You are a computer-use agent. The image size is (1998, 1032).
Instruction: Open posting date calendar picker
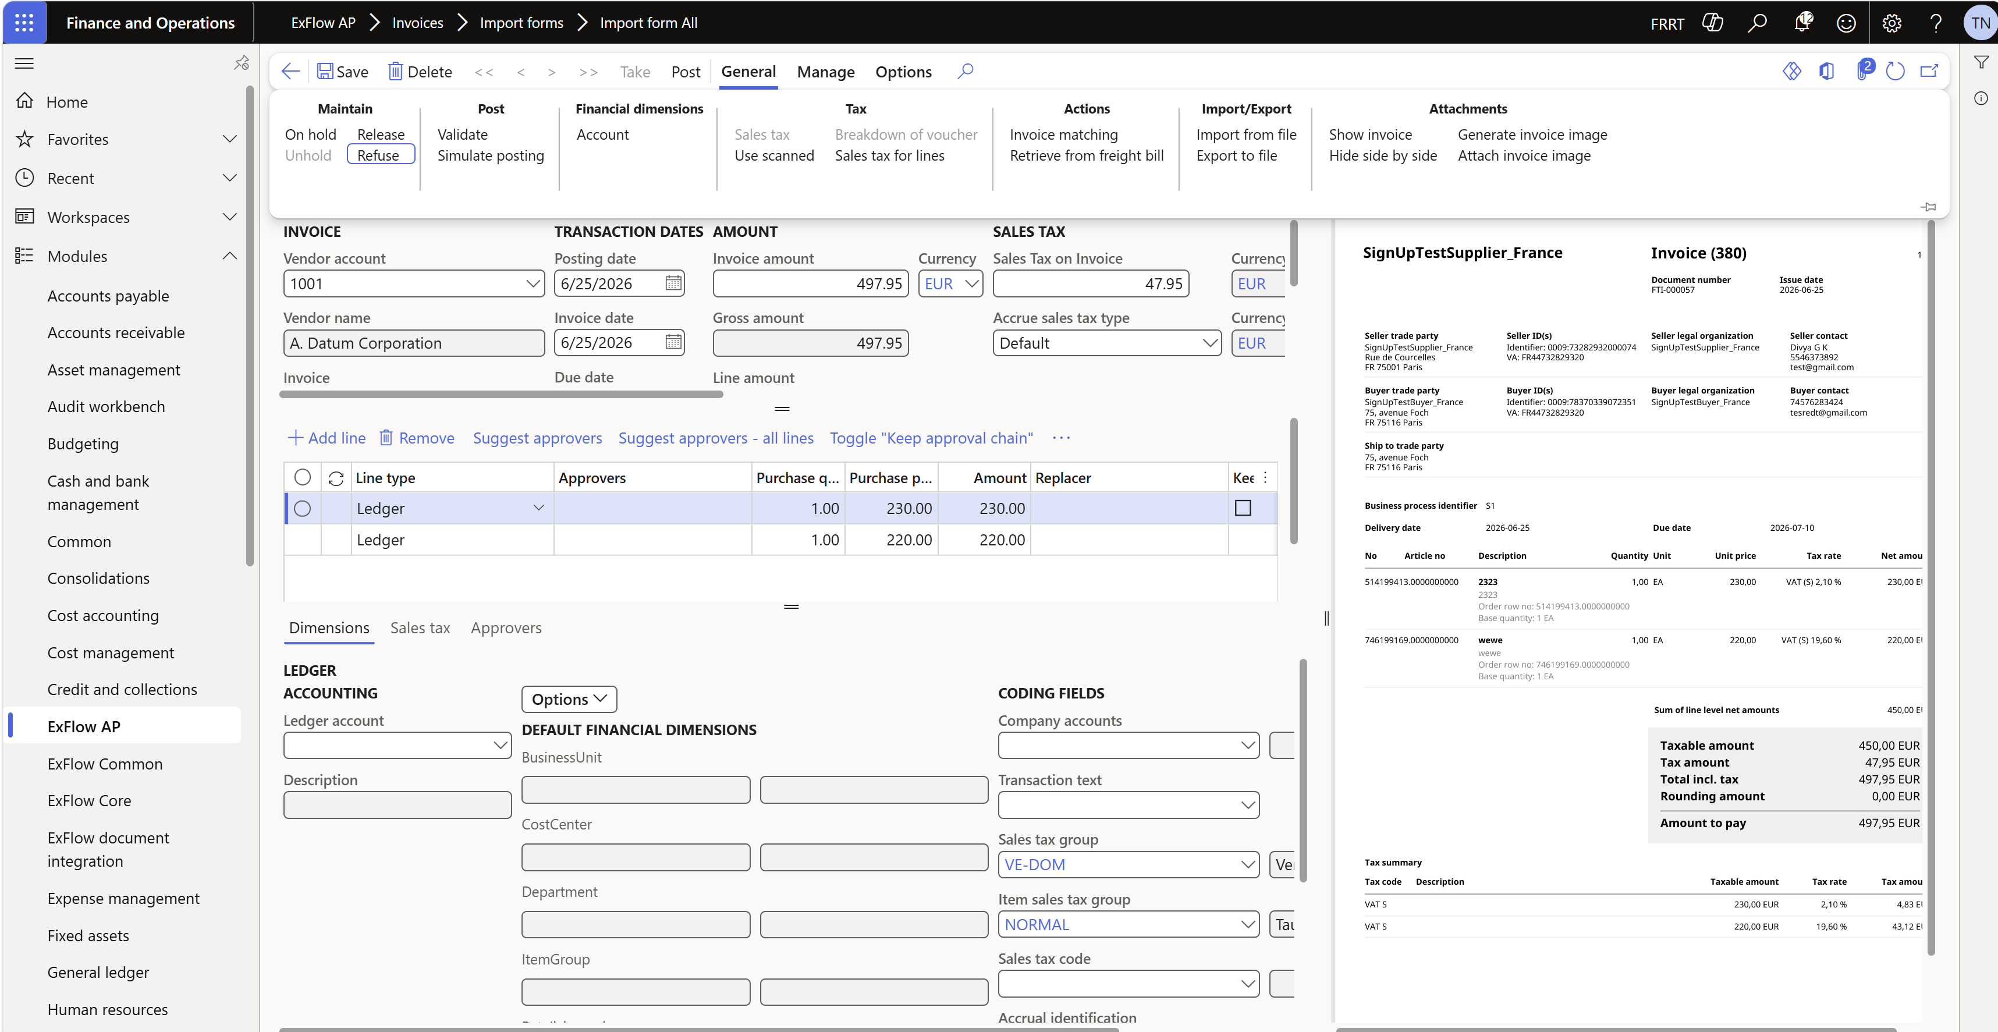point(673,283)
